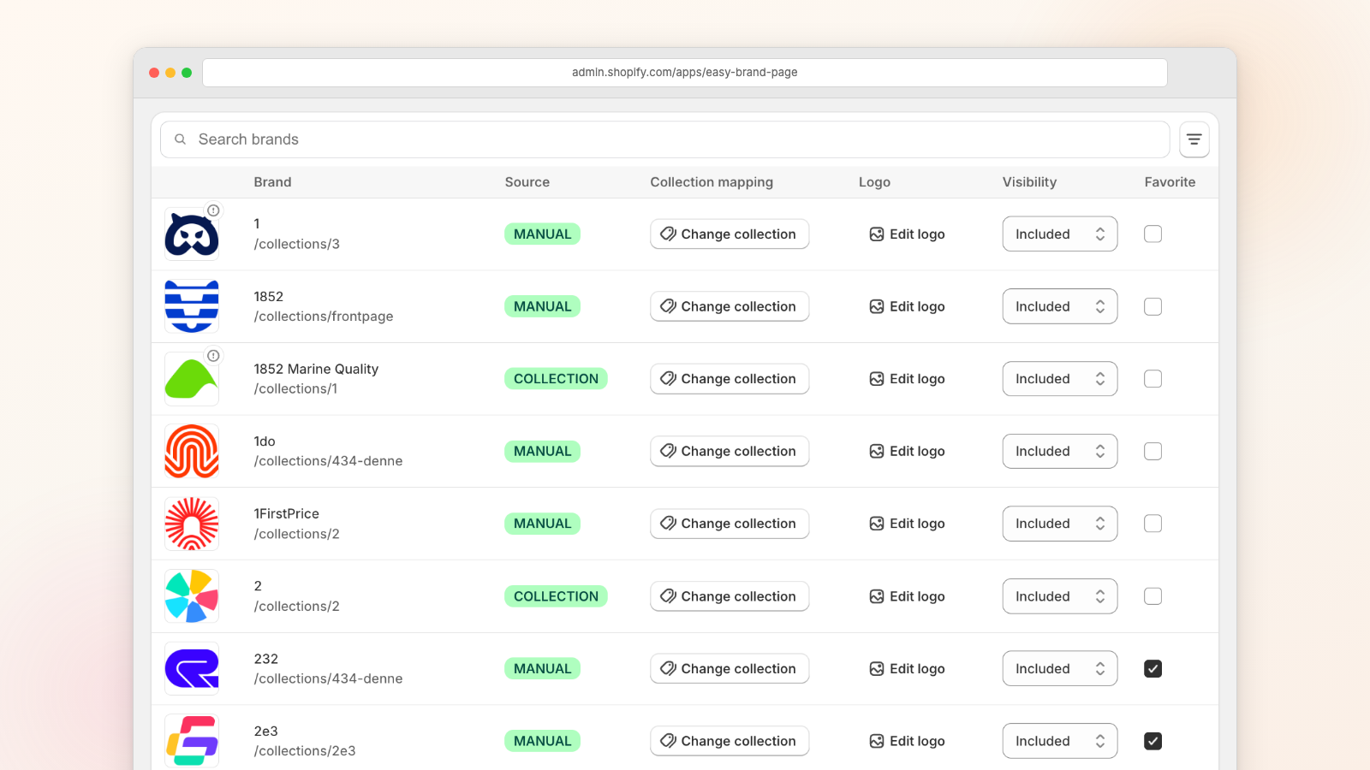1370x770 pixels.
Task: Open the green hill logo for 1852 Marine Quality
Action: pyautogui.click(x=192, y=379)
